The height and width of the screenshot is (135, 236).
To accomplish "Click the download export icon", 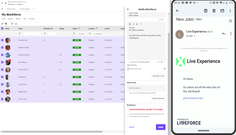I will pyautogui.click(x=16, y=24).
